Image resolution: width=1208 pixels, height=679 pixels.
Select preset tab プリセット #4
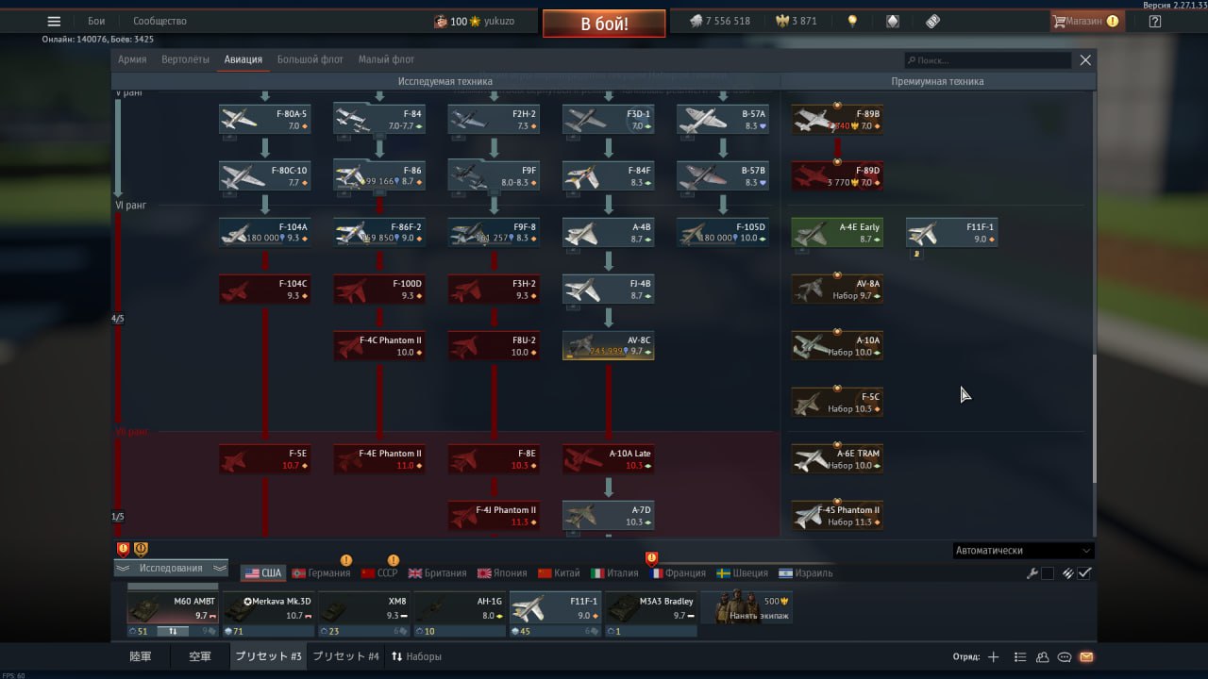(x=345, y=656)
